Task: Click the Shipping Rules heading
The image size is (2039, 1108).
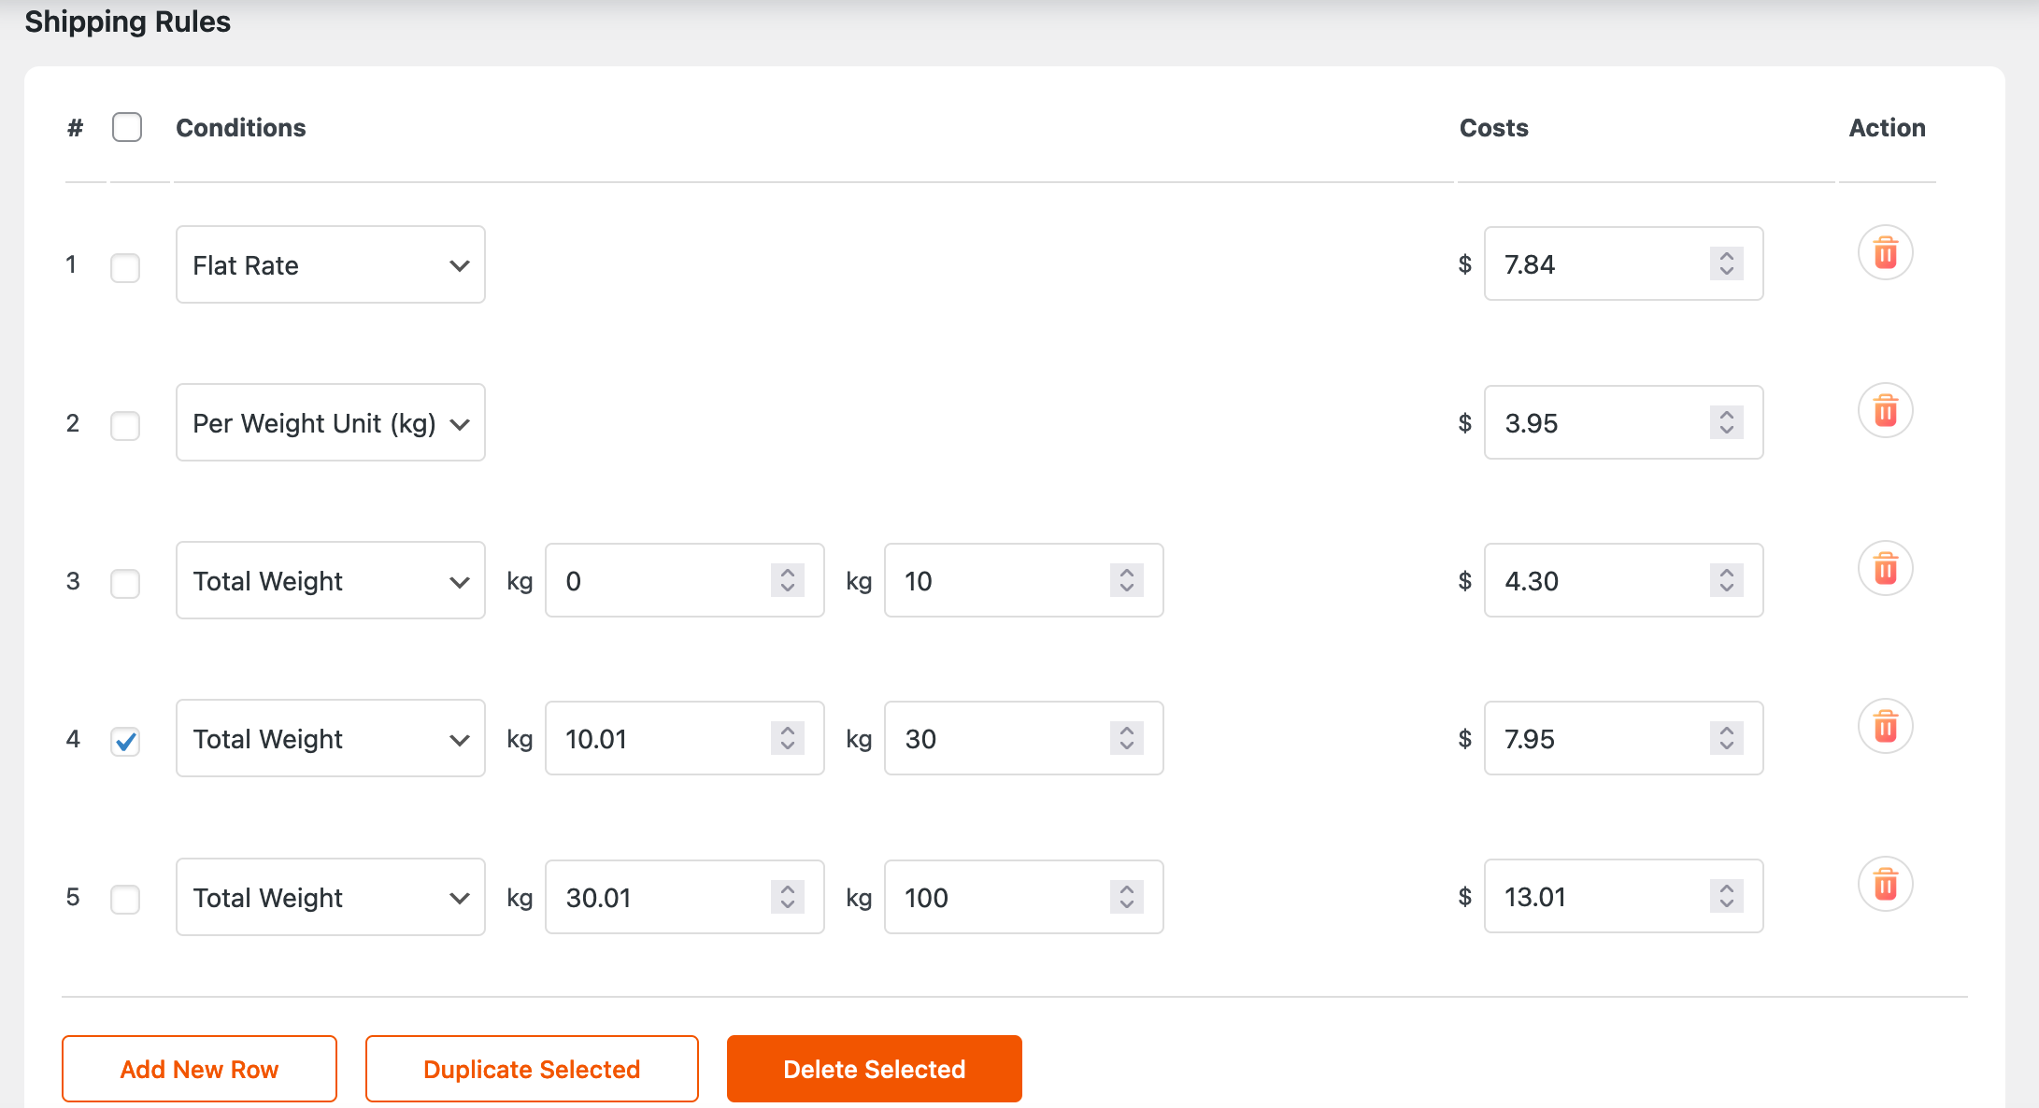Action: click(128, 21)
